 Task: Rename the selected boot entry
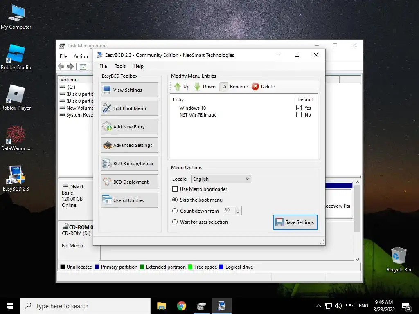pyautogui.click(x=234, y=87)
